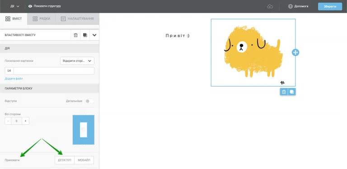Screen dimensions: 347x169
Task: Select the Привіт :) text block
Action: coord(178,36)
